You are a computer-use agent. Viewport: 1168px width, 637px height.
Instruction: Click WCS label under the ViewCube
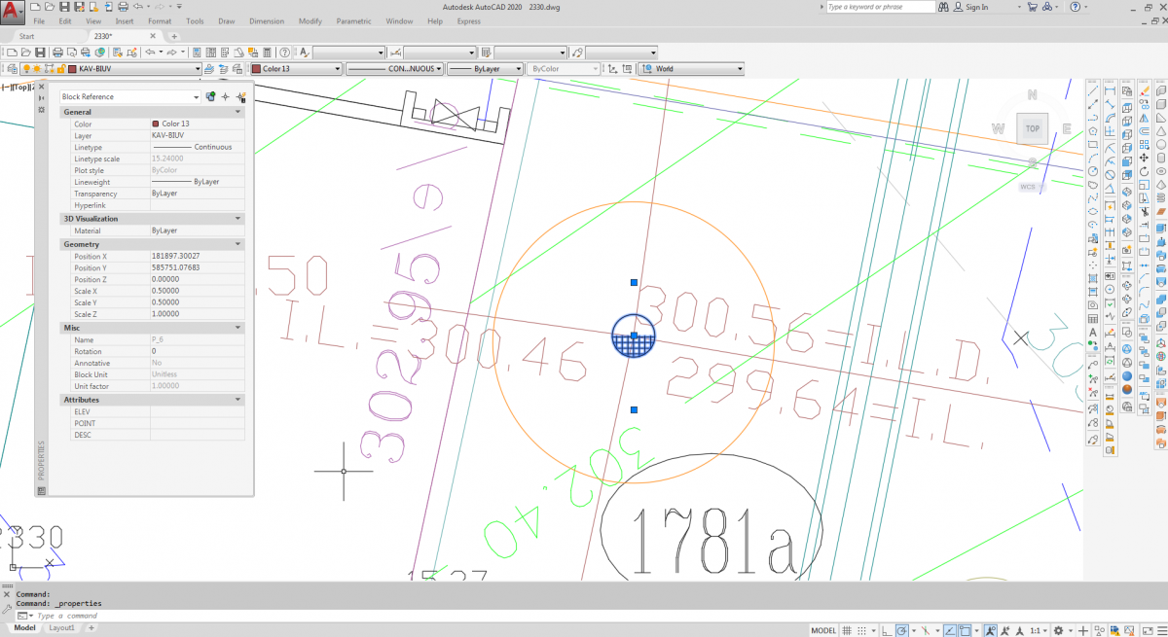coord(1028,187)
